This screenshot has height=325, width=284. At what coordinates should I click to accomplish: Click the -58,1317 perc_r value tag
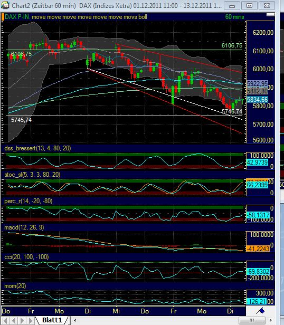click(258, 215)
